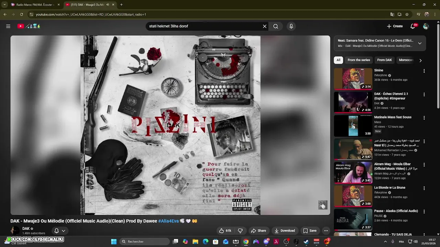
Task: Show hidden system tray icons
Action: pyautogui.click(x=385, y=242)
